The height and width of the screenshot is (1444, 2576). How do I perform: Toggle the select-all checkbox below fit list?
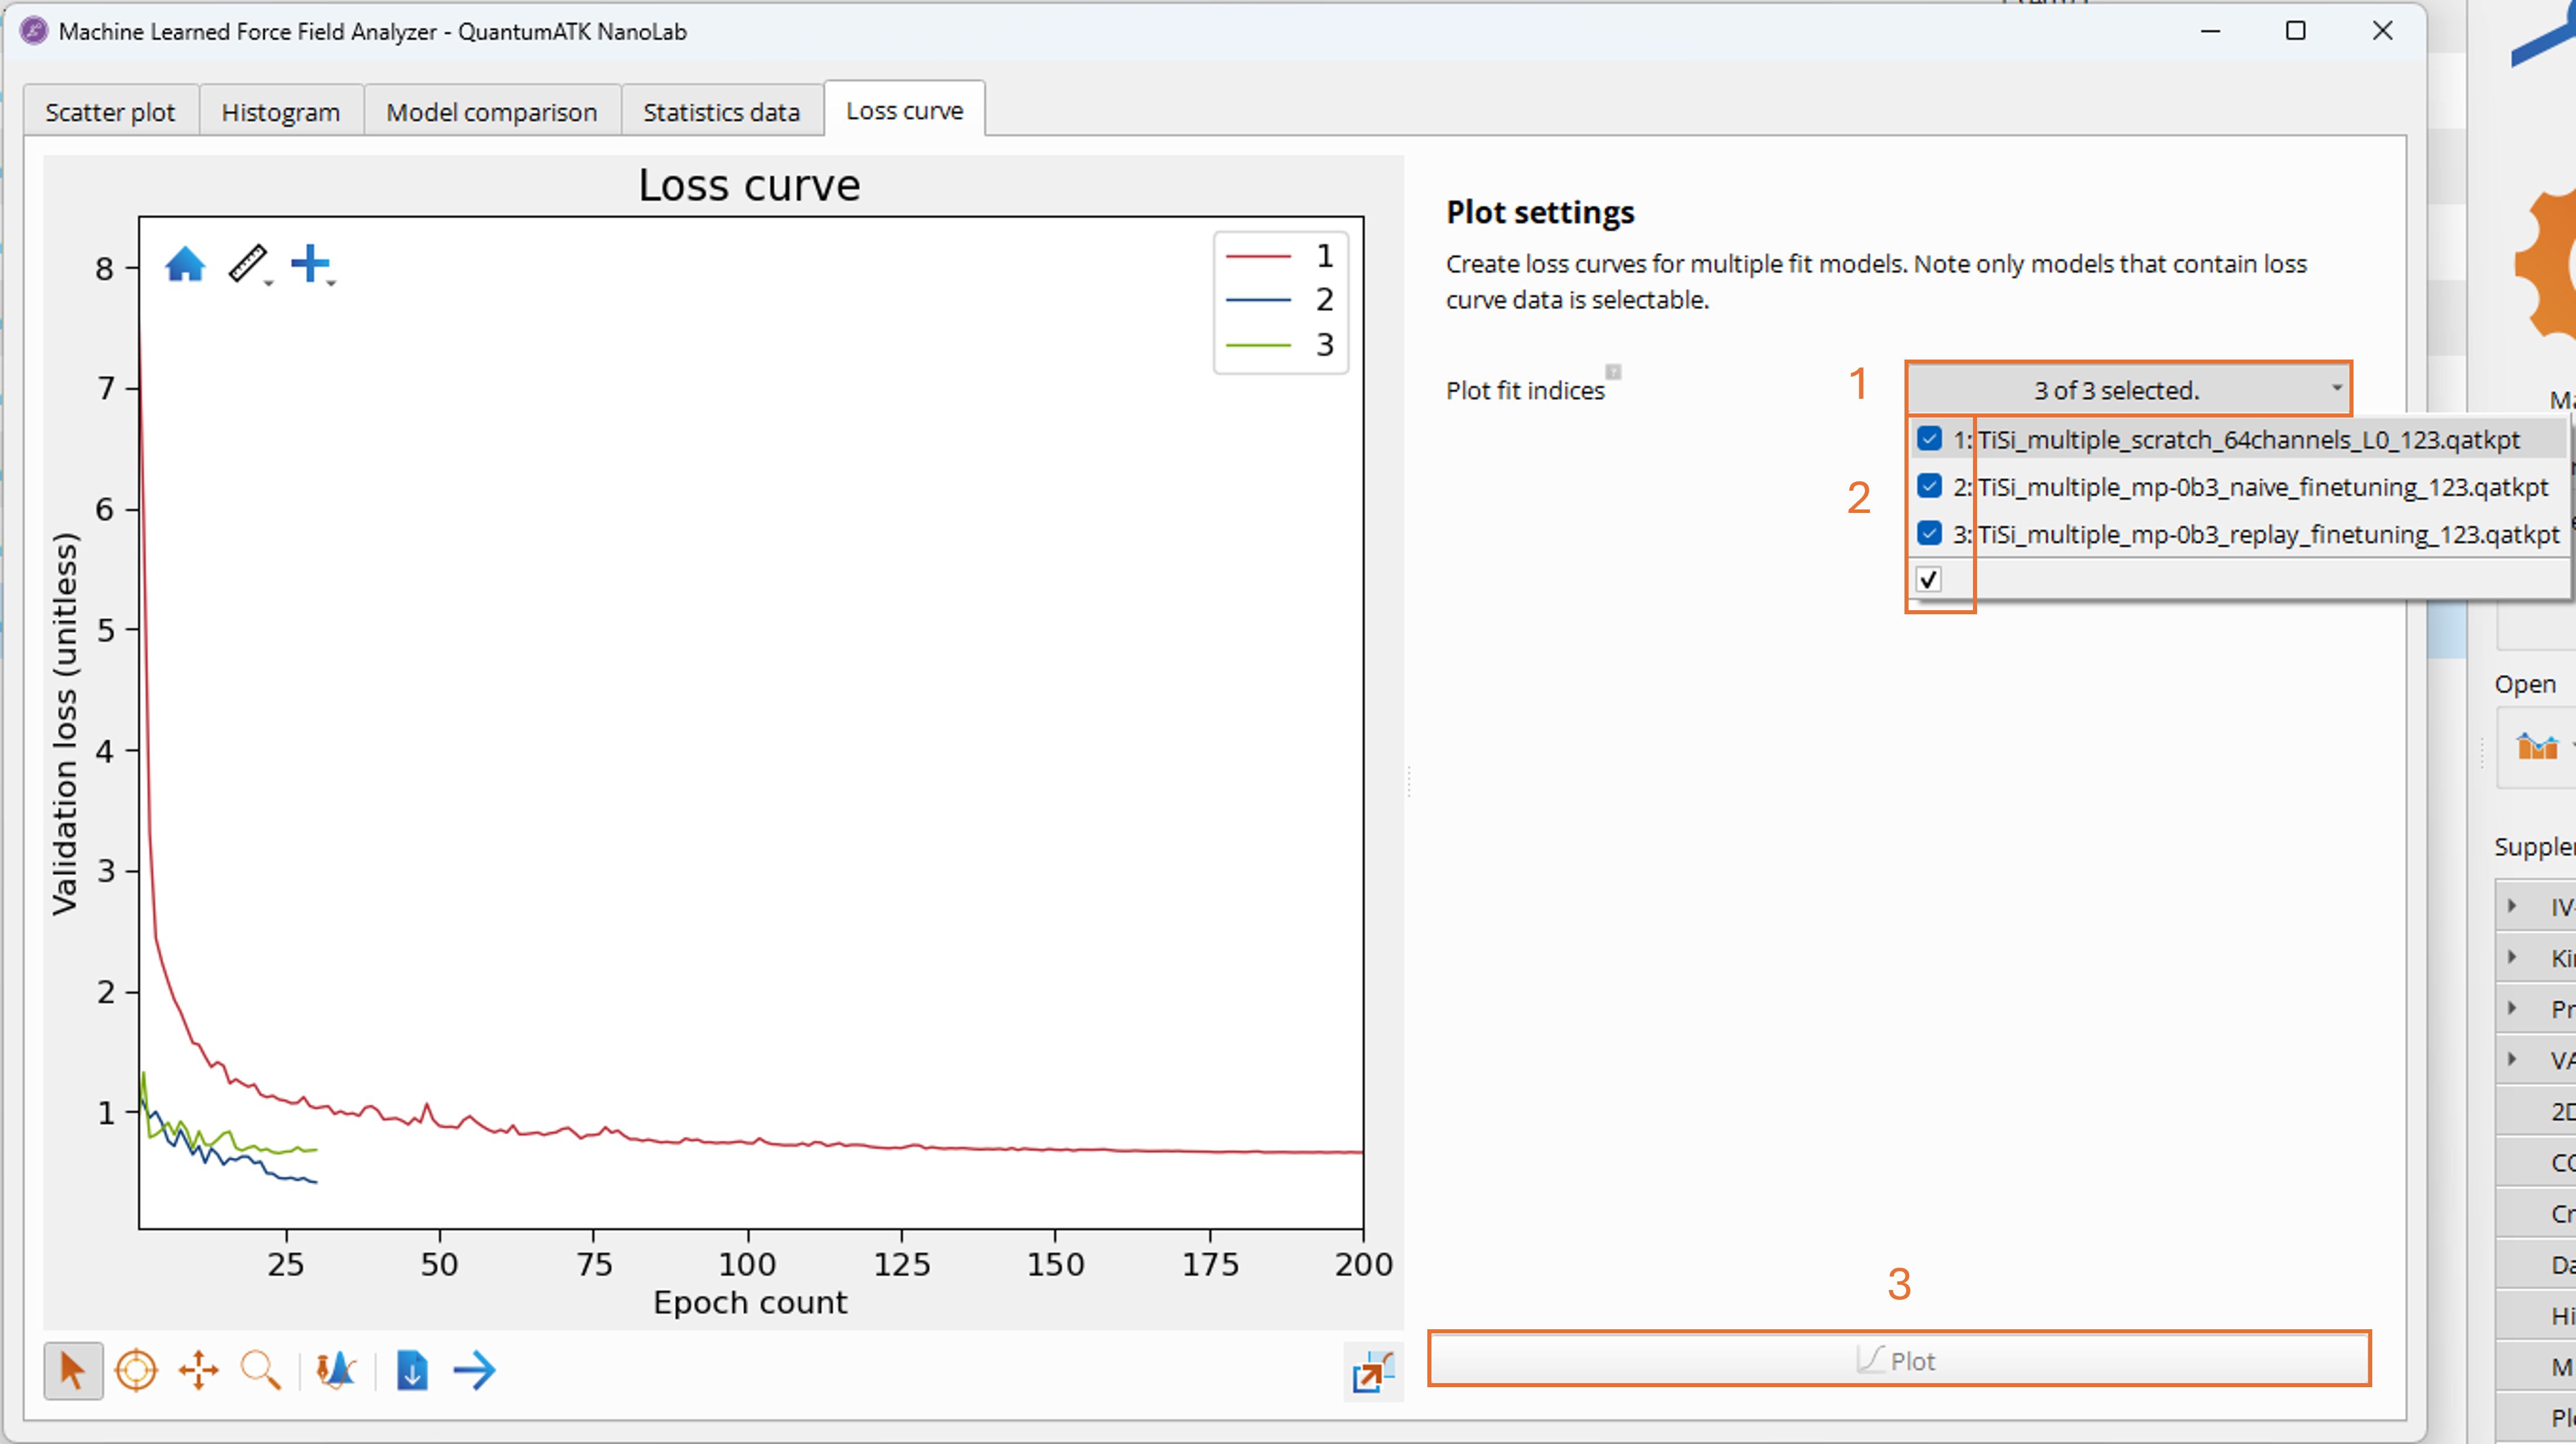coord(1929,579)
